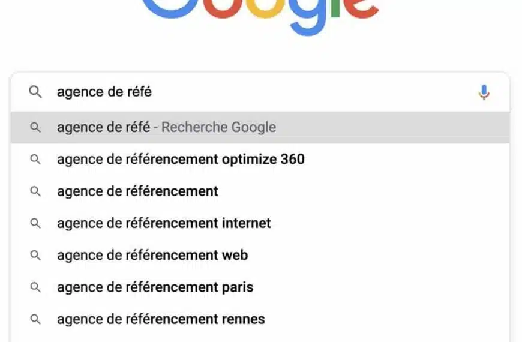
Task: Select the "agence de référencement paris" suggestion
Action: click(155, 287)
